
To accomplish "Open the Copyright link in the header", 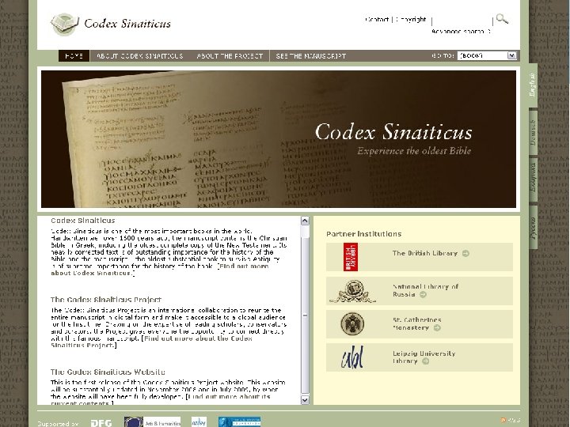I will pyautogui.click(x=411, y=20).
